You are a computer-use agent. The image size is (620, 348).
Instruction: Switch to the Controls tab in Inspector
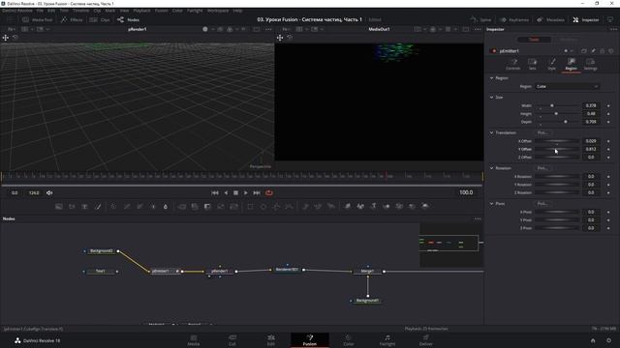click(x=513, y=64)
